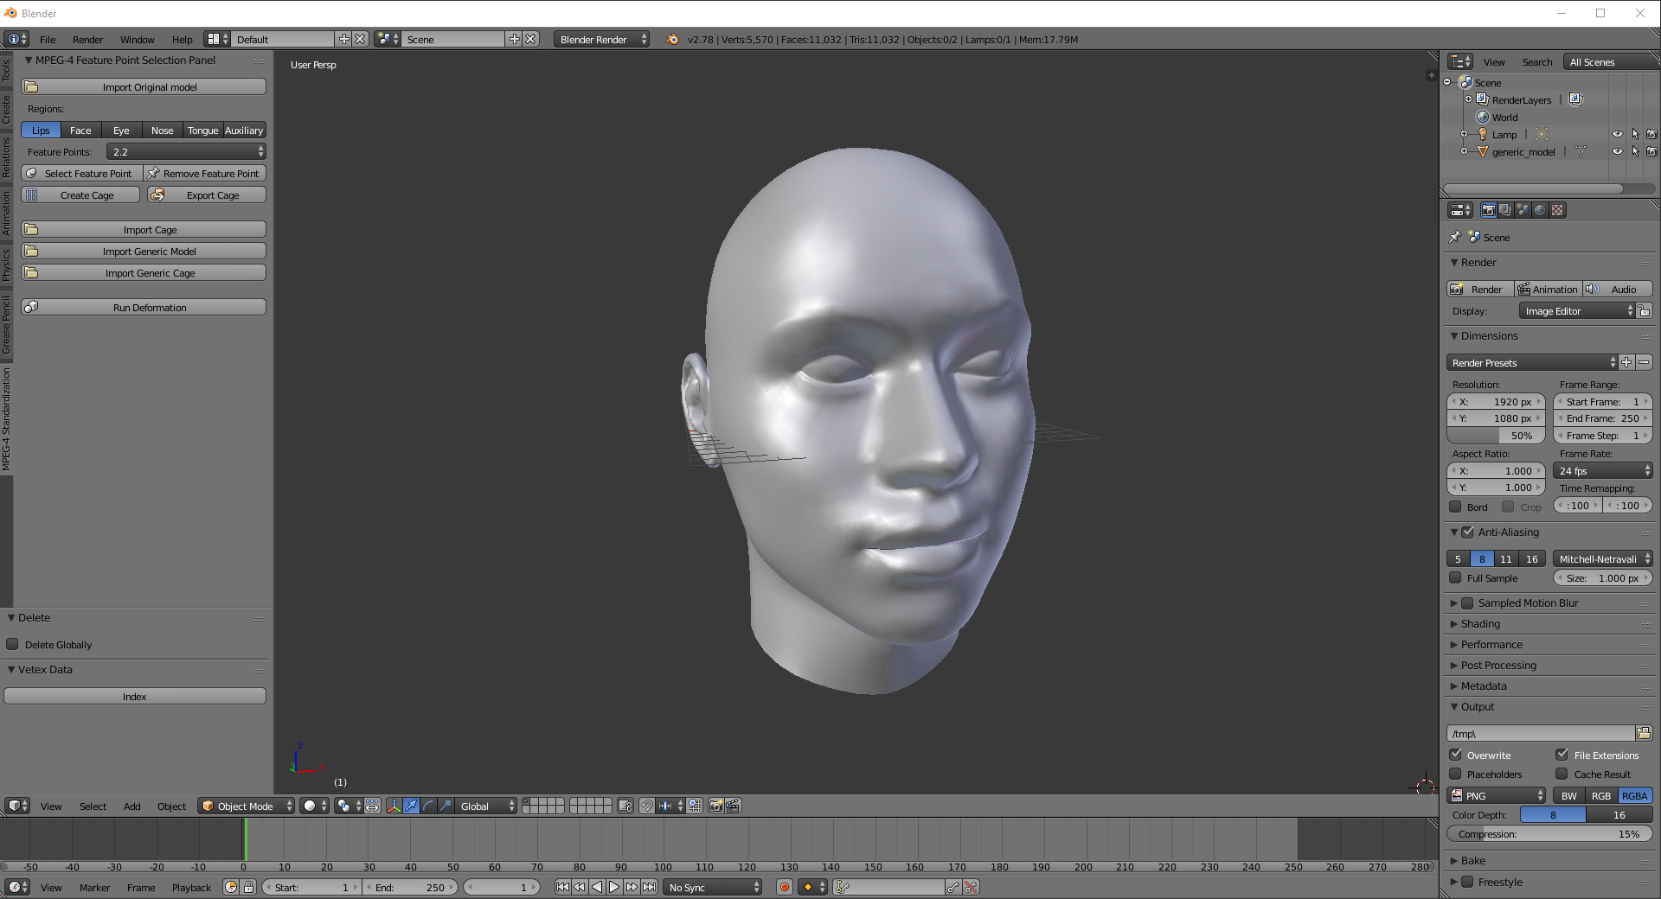Open the World properties tab icon
Viewport: 1661px width, 899px height.
1540,210
